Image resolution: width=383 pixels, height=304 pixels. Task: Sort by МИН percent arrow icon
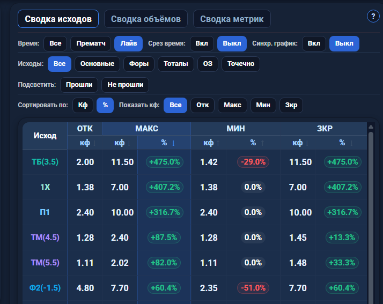pos(263,143)
